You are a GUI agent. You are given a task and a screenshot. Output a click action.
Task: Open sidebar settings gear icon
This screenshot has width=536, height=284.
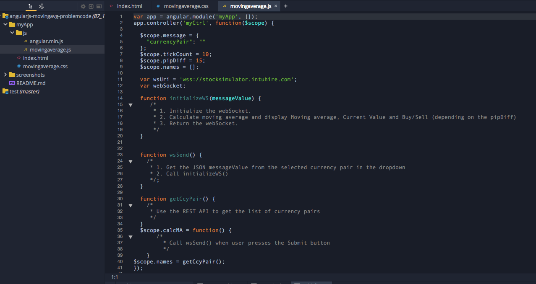pos(83,6)
